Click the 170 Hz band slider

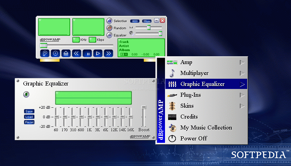pos(65,117)
